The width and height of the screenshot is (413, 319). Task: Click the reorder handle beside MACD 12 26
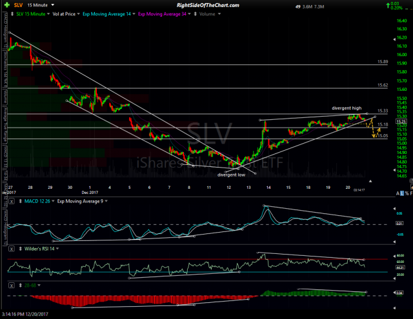point(20,201)
